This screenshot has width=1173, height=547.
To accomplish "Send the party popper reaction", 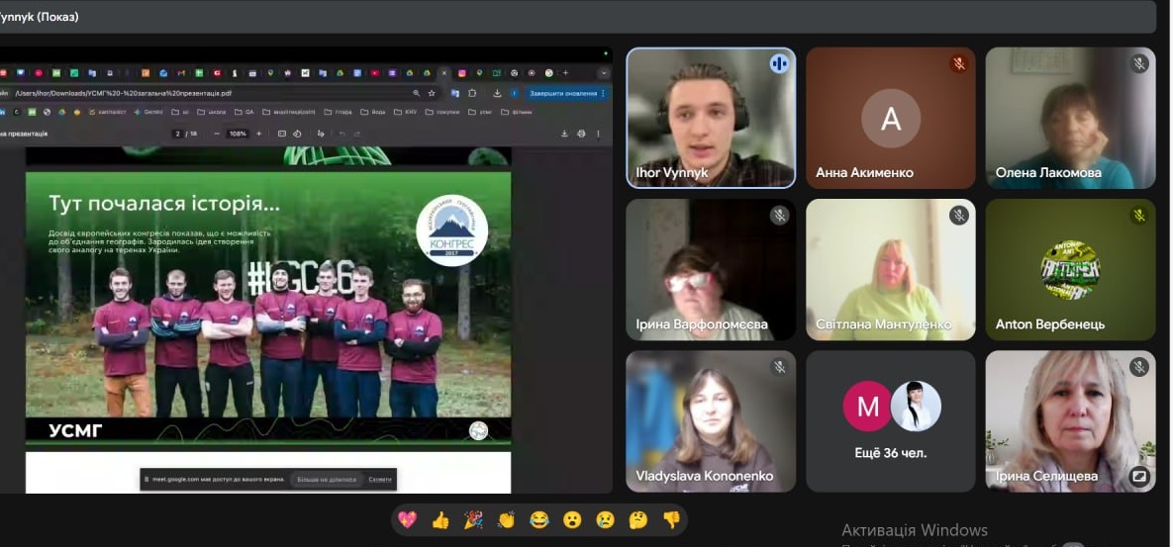I will pyautogui.click(x=473, y=520).
